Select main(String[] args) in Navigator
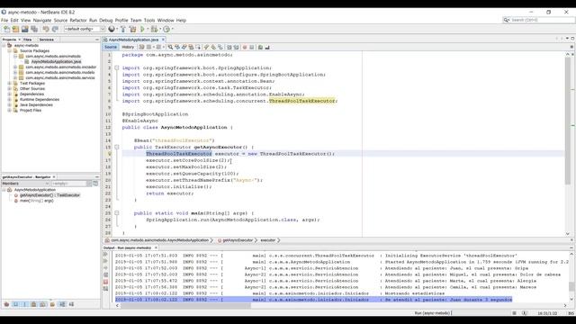 click(x=37, y=201)
